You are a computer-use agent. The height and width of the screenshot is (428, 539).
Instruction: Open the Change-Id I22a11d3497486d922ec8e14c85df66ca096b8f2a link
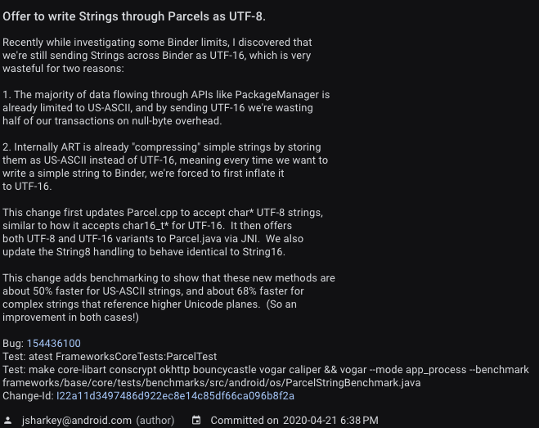click(x=175, y=396)
